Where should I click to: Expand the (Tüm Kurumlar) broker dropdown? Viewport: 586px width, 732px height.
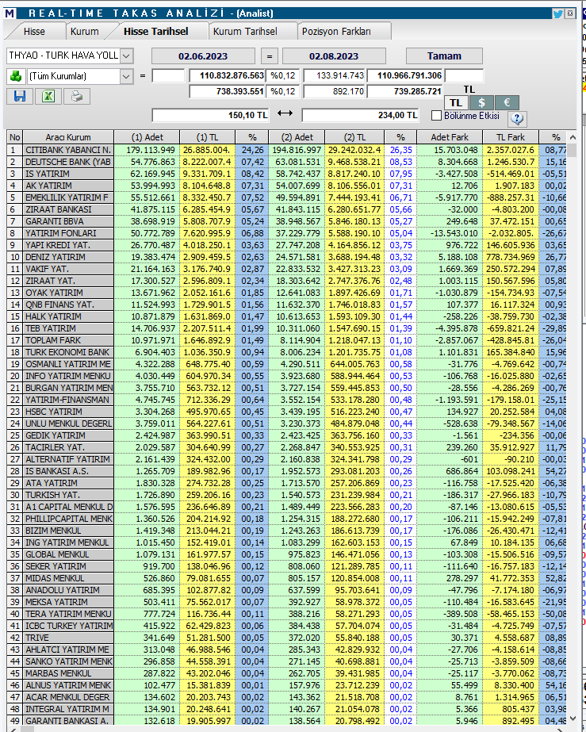[x=126, y=76]
